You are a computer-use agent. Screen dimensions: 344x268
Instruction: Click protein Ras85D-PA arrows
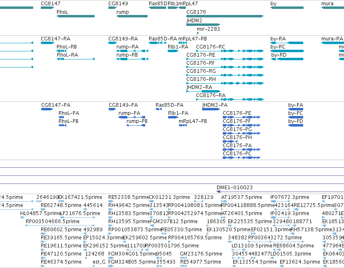[x=158, y=109]
